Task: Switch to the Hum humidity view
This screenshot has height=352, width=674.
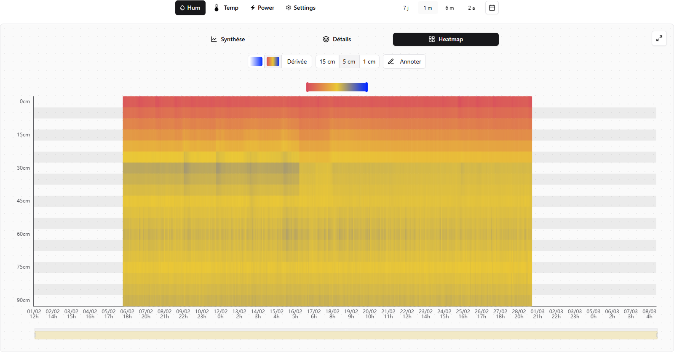Action: coord(190,8)
